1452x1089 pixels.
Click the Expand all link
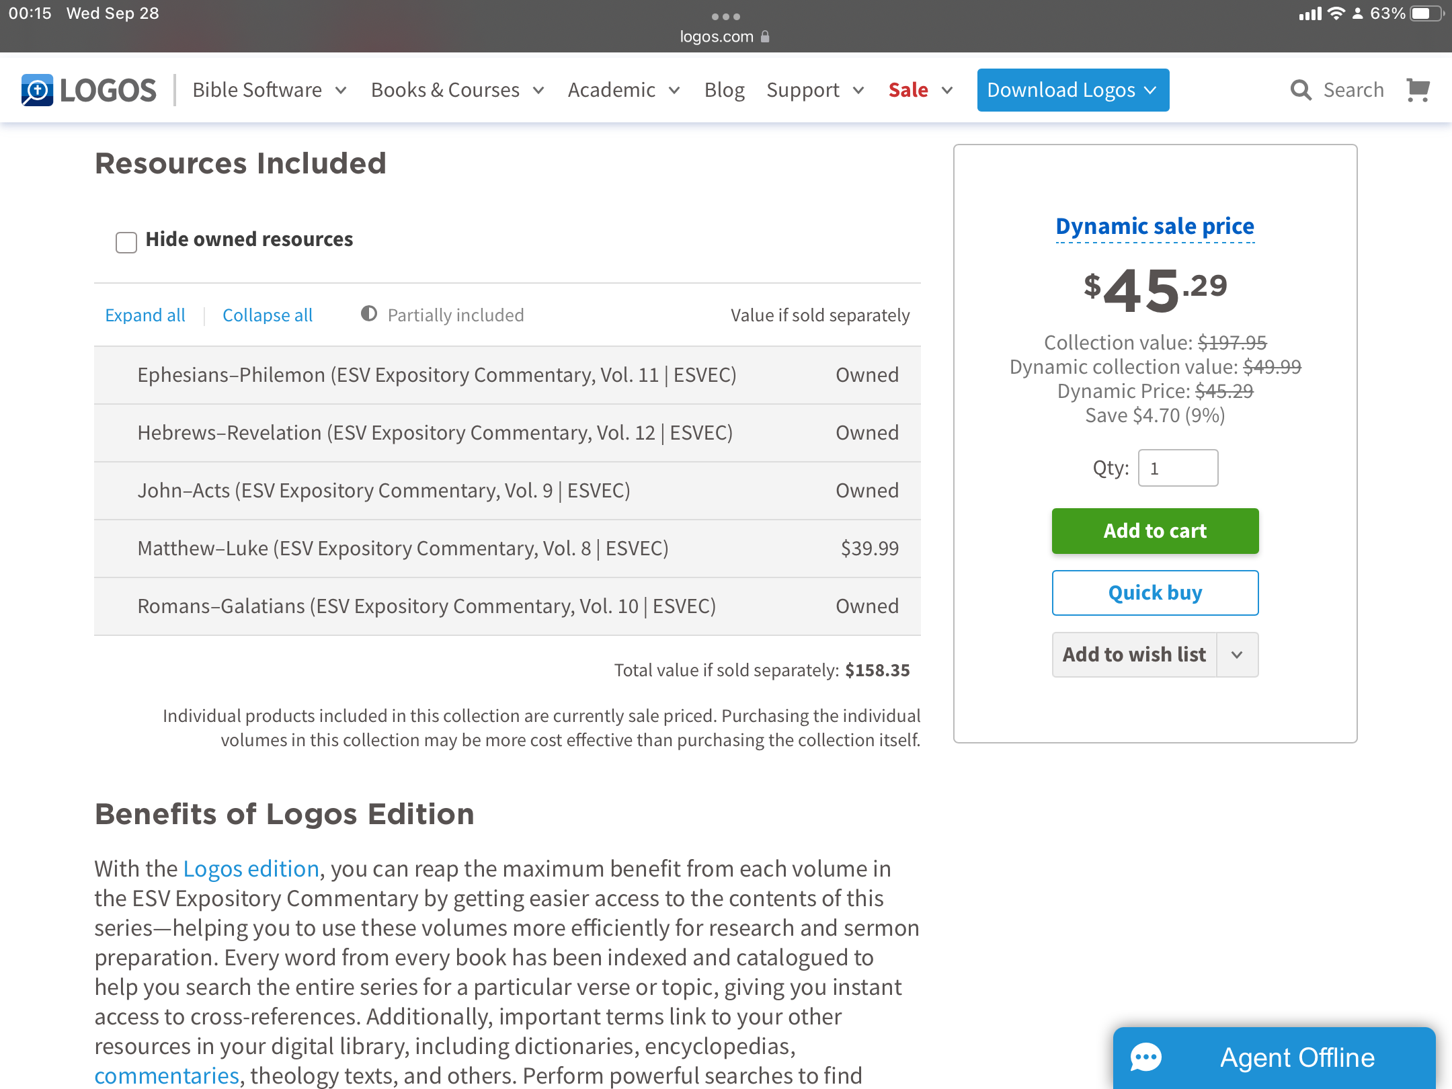(x=145, y=315)
